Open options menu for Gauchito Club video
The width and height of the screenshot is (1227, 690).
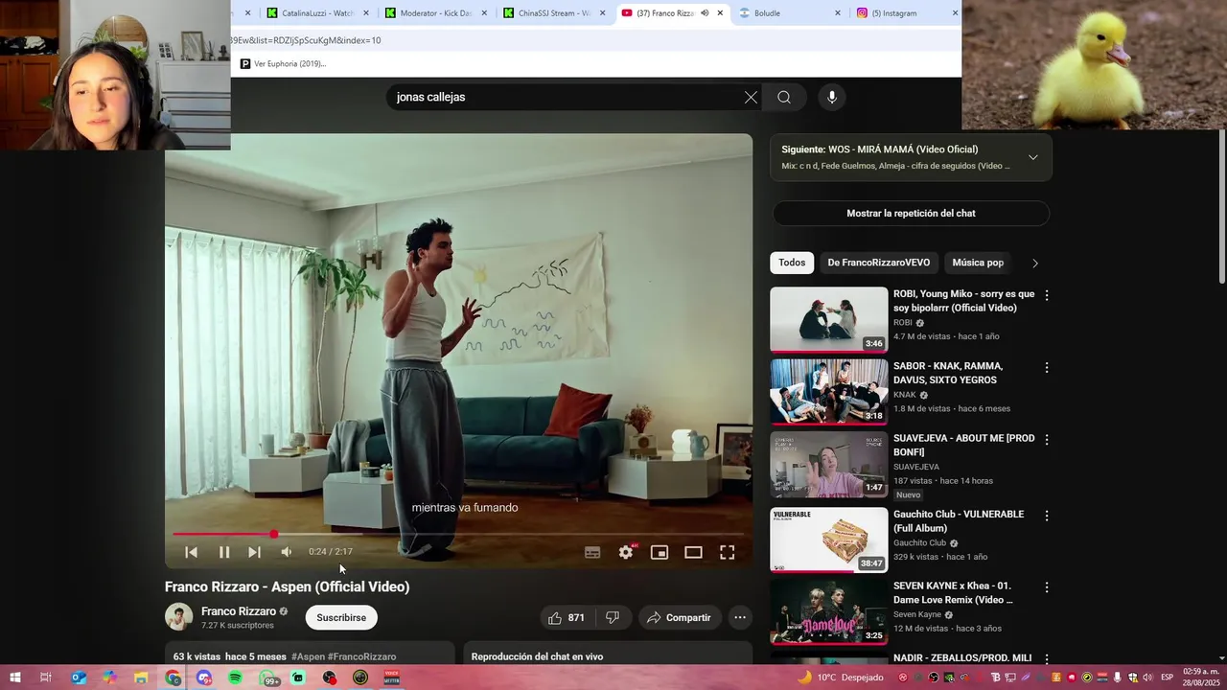click(1047, 515)
